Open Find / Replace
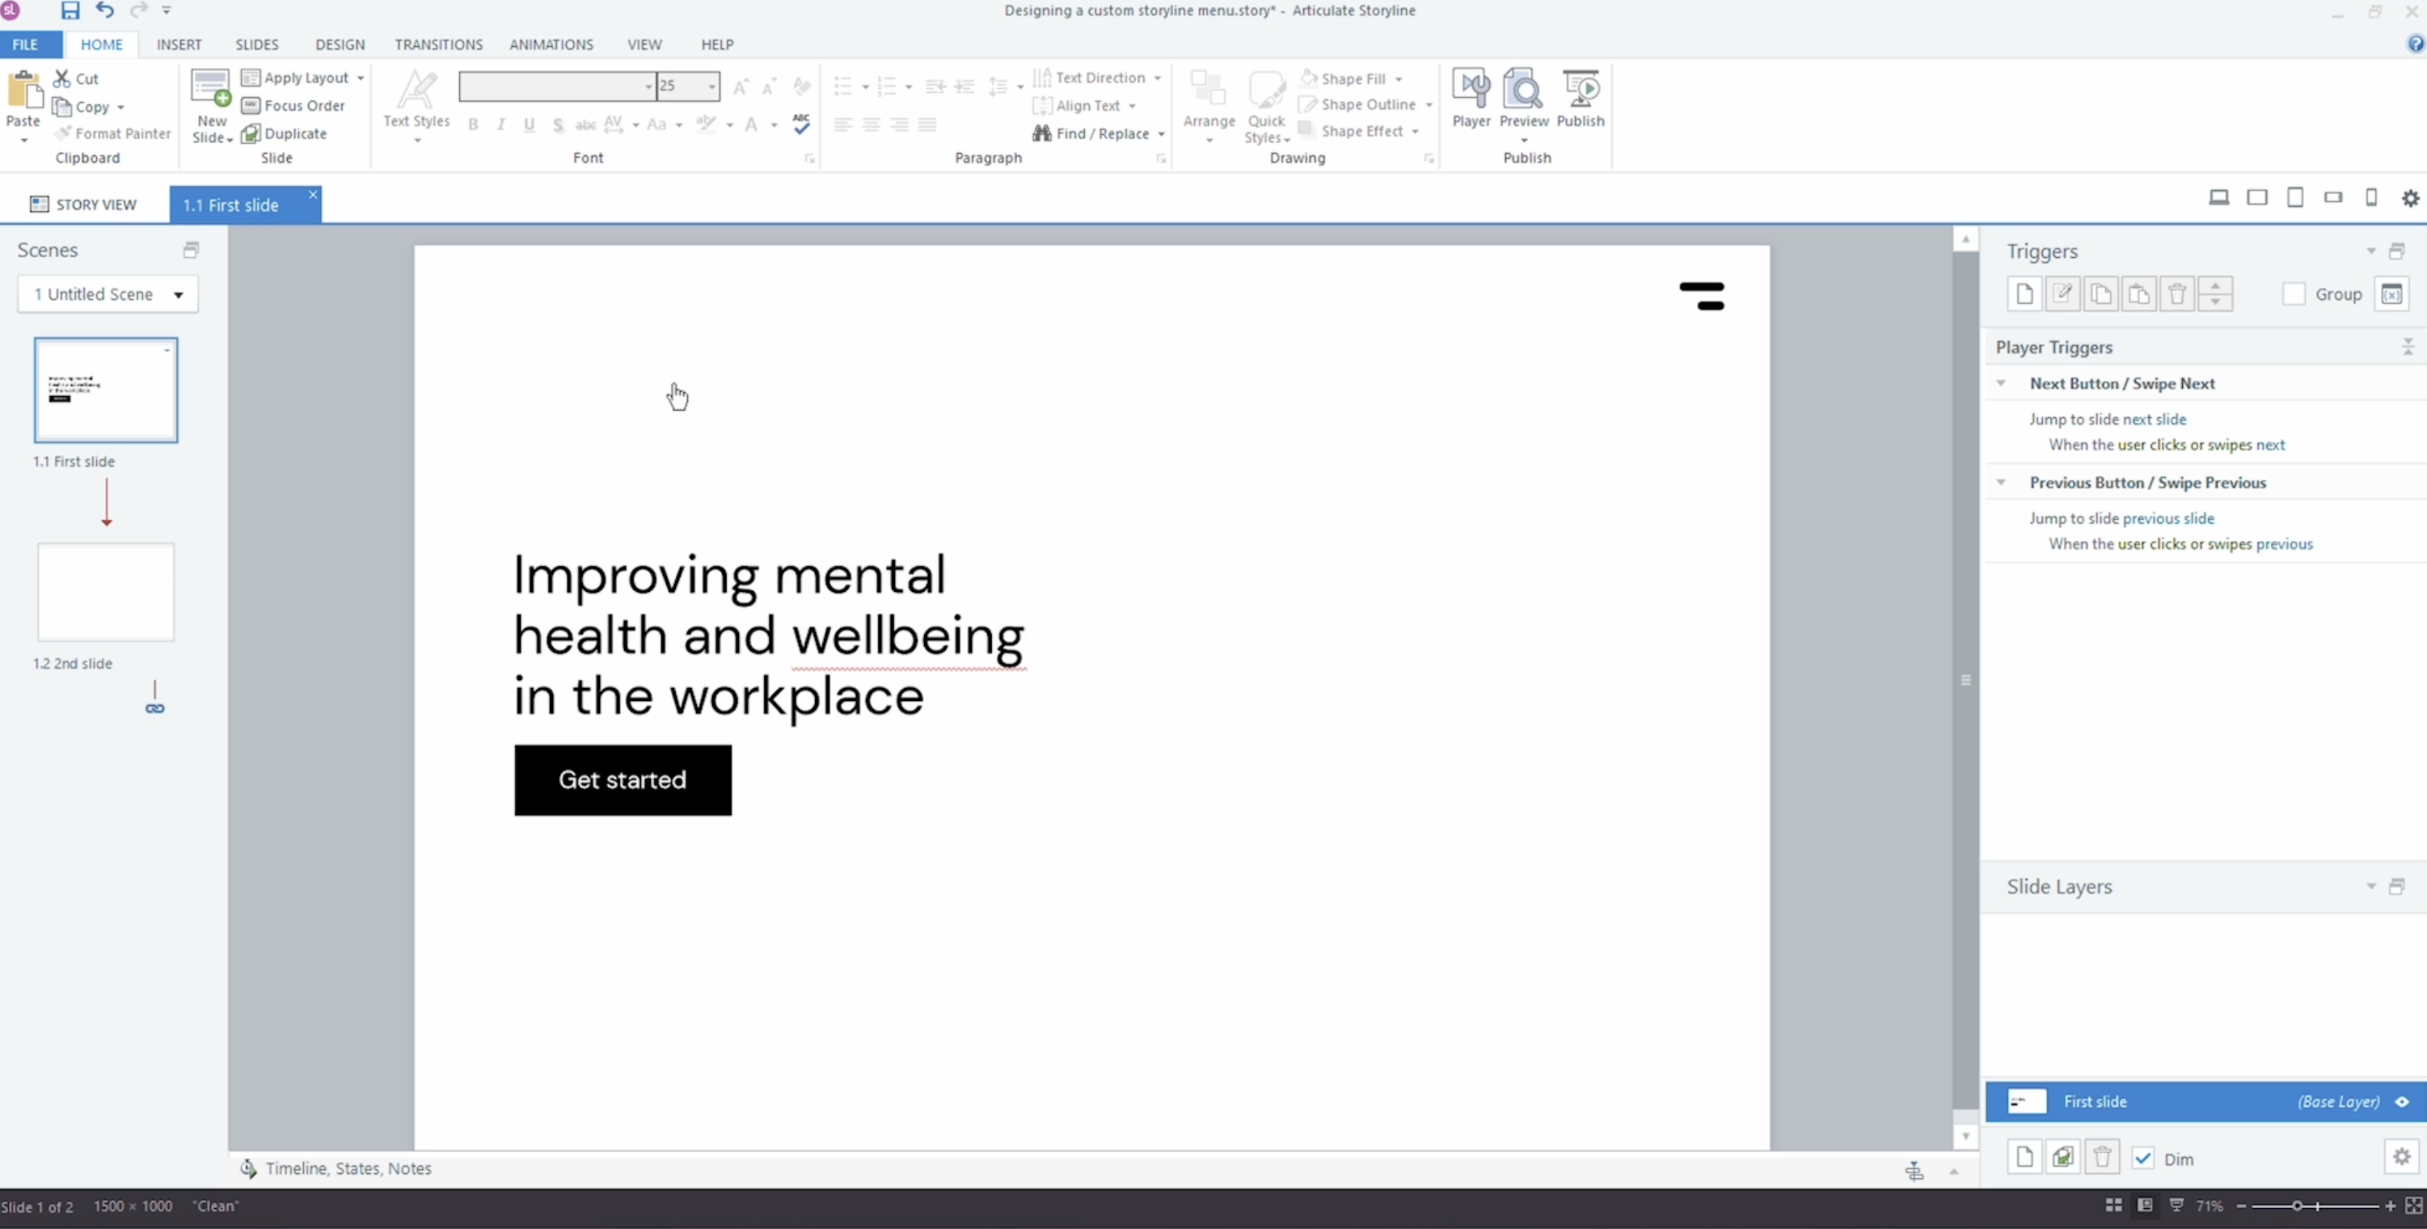This screenshot has width=2427, height=1229. point(1099,133)
